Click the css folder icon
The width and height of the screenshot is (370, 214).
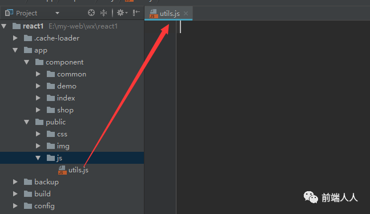(x=51, y=134)
